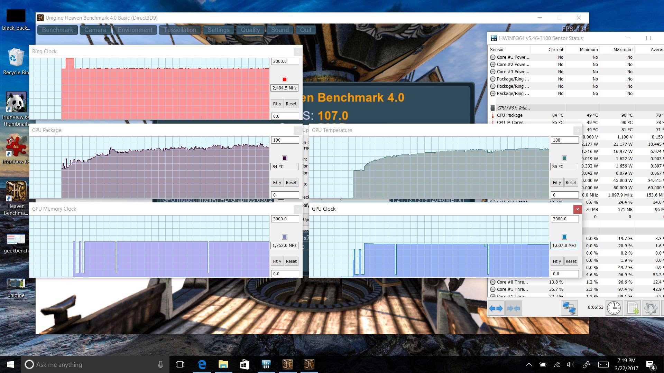Open the Settings menu in Heaven

point(219,30)
